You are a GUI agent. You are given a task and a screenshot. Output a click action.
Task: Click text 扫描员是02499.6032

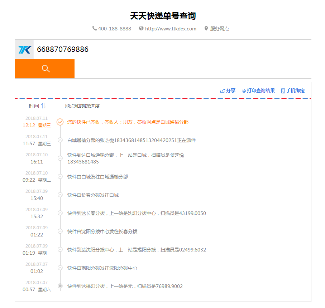[183, 250]
